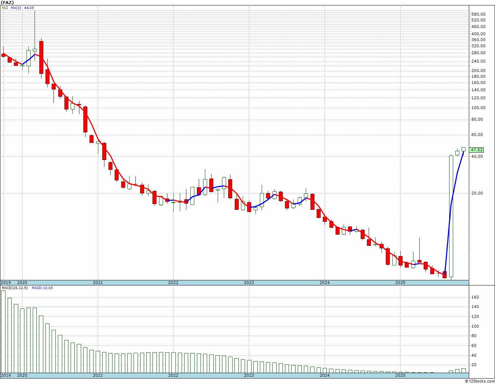Select 2024 on the price chart time axis
Viewport: 495px width, 384px height.
point(325,283)
